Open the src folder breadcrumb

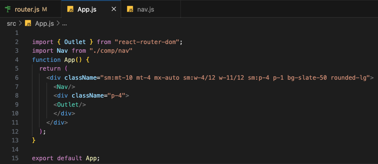11,23
